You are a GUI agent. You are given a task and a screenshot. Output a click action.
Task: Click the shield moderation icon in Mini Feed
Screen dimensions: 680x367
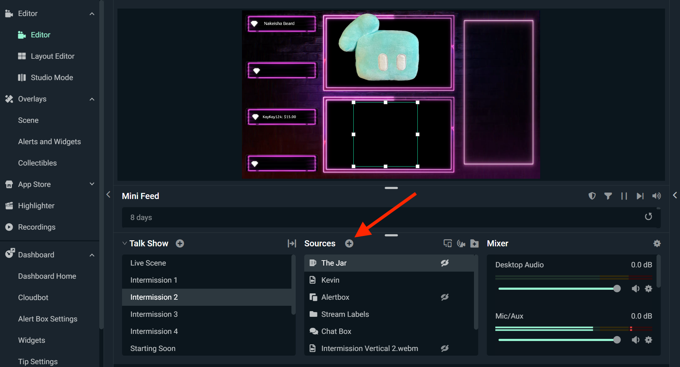592,196
